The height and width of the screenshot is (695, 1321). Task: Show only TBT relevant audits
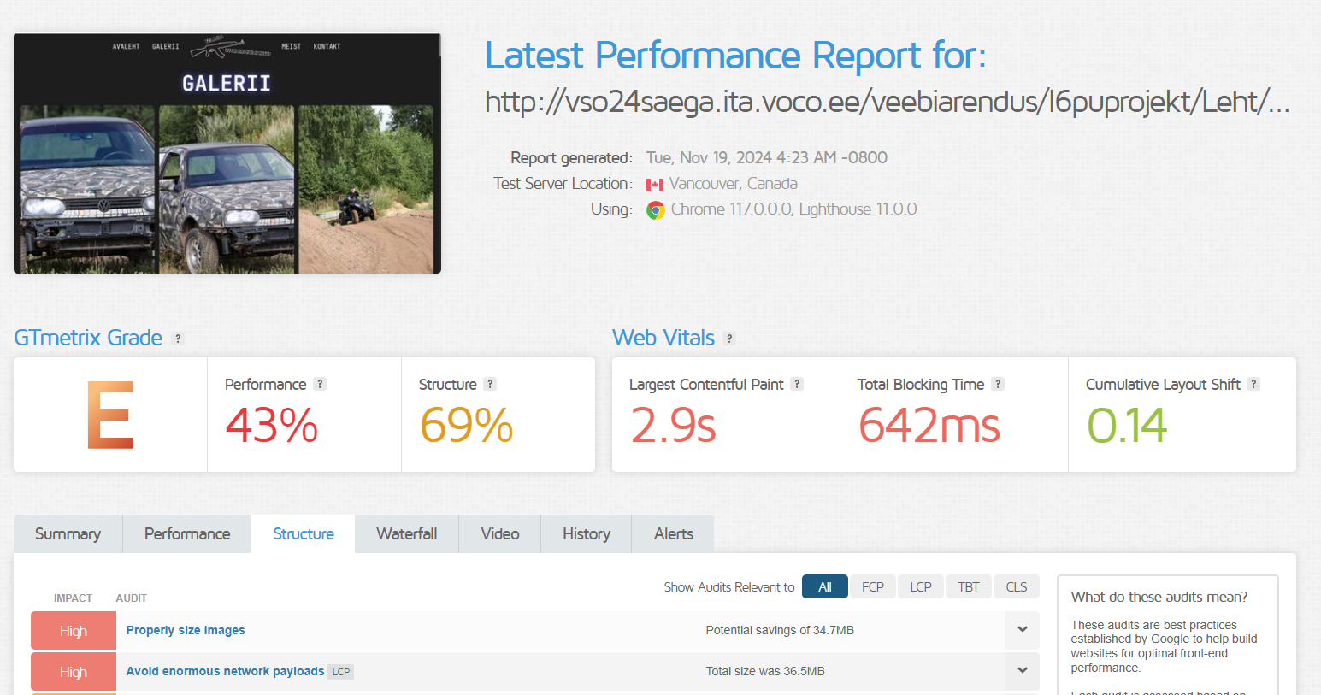pyautogui.click(x=968, y=587)
